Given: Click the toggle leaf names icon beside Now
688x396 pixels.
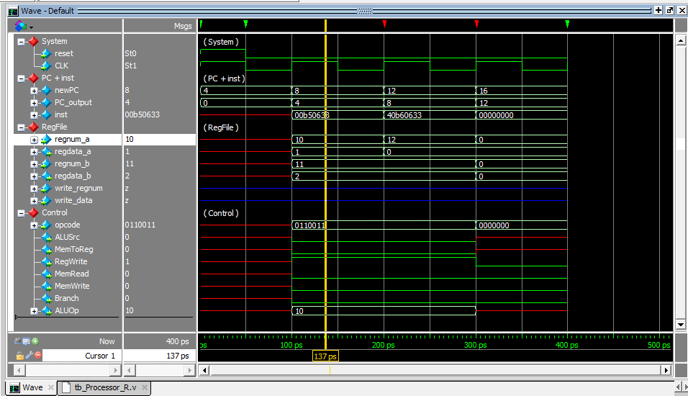Looking at the screenshot, I should click(17, 341).
